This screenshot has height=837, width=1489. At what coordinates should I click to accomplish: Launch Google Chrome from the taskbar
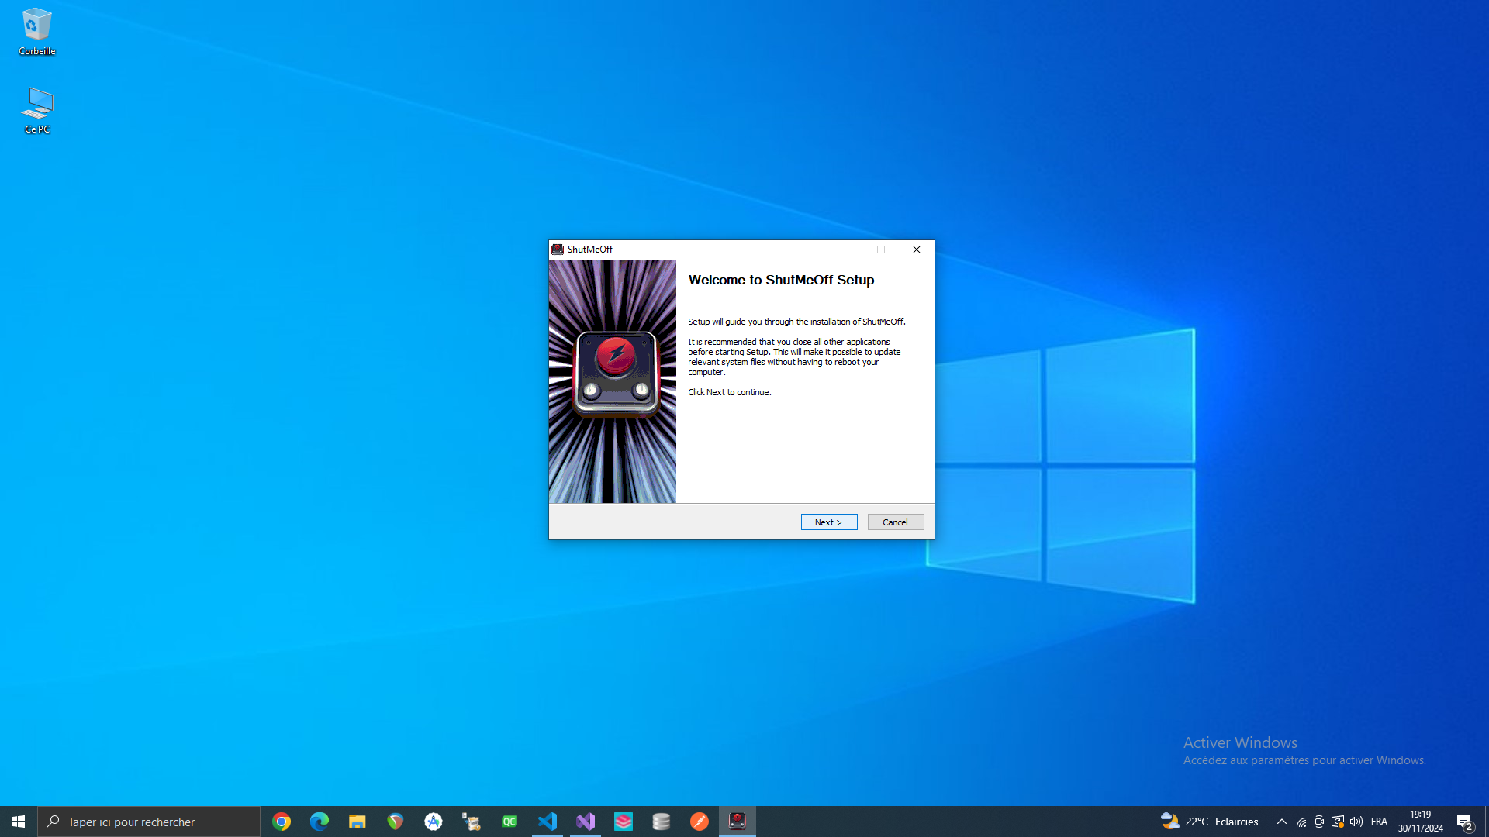click(x=281, y=821)
